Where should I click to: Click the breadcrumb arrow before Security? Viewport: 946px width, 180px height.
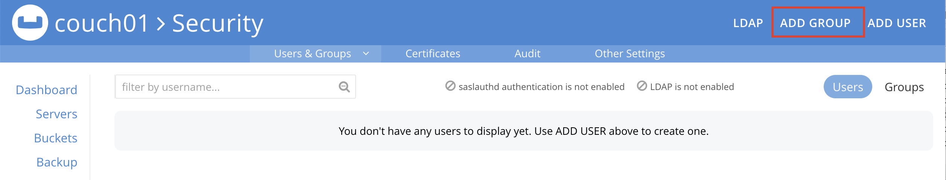point(161,24)
